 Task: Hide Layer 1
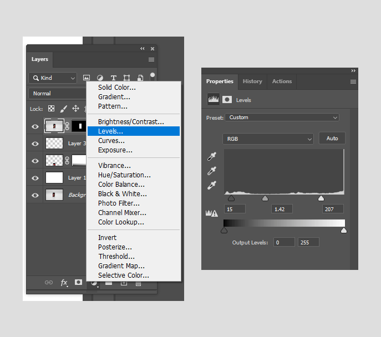click(35, 178)
